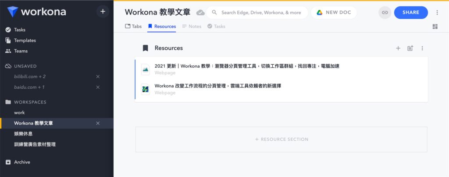Image resolution: width=449 pixels, height=177 pixels.
Task: Open Templates in the sidebar
Action: point(25,40)
